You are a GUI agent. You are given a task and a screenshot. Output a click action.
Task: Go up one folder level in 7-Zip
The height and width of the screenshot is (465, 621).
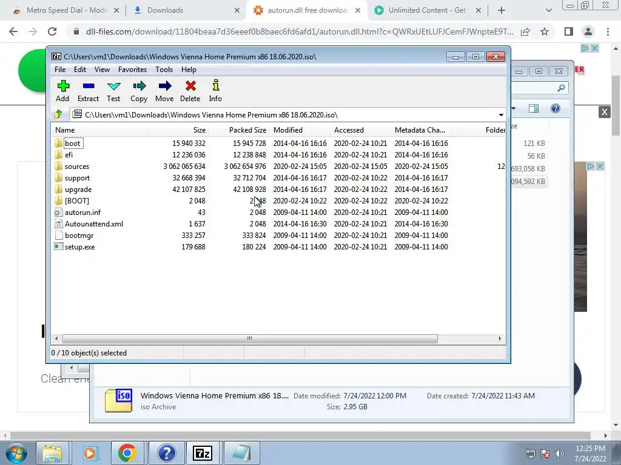click(x=58, y=114)
